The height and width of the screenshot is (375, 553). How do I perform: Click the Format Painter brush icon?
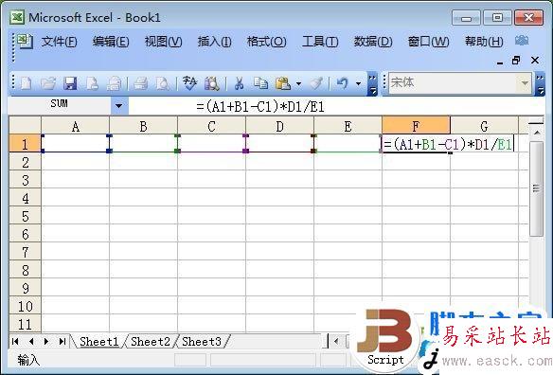[x=316, y=83]
